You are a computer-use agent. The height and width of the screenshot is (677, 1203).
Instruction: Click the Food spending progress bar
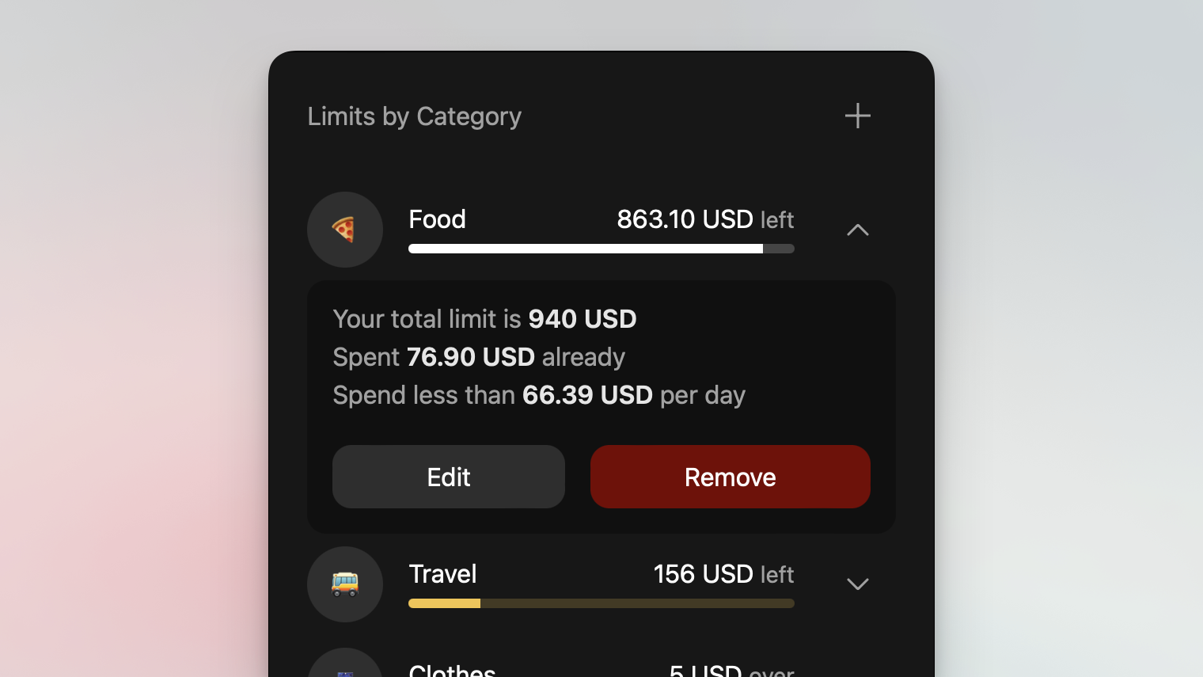tap(601, 248)
